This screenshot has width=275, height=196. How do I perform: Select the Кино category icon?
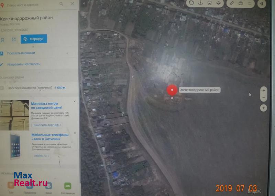coord(48,186)
